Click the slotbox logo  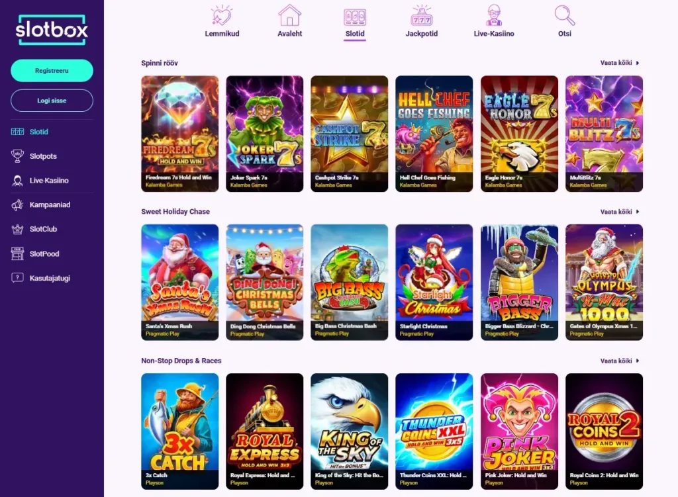52,30
